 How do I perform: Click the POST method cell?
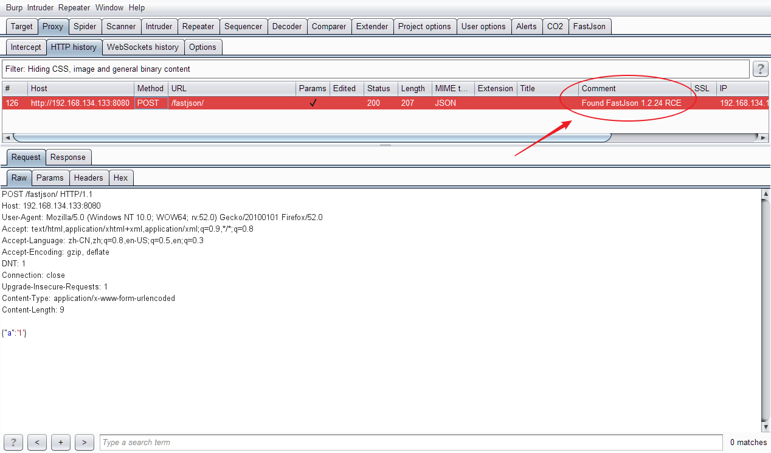tap(151, 103)
